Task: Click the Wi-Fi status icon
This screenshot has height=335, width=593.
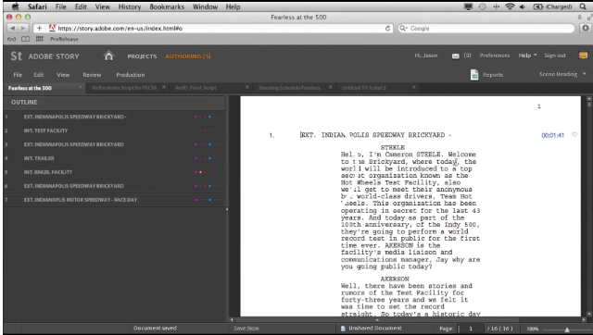Action: coord(510,6)
